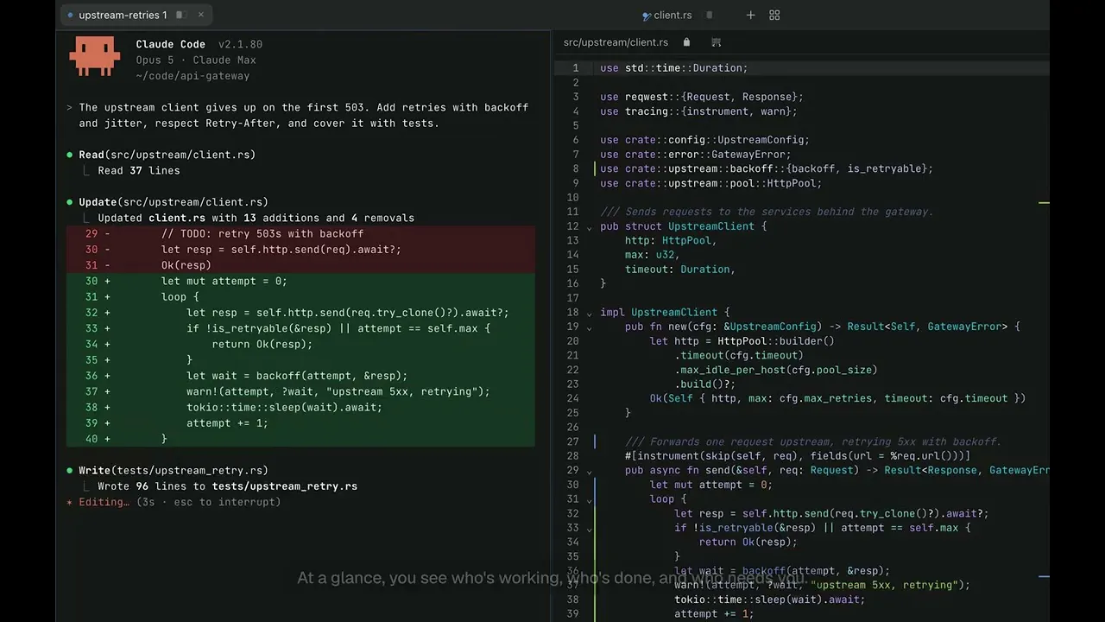The width and height of the screenshot is (1105, 622).
Task: Click 'return Ok(resp);' in the editor
Action: coord(748,543)
